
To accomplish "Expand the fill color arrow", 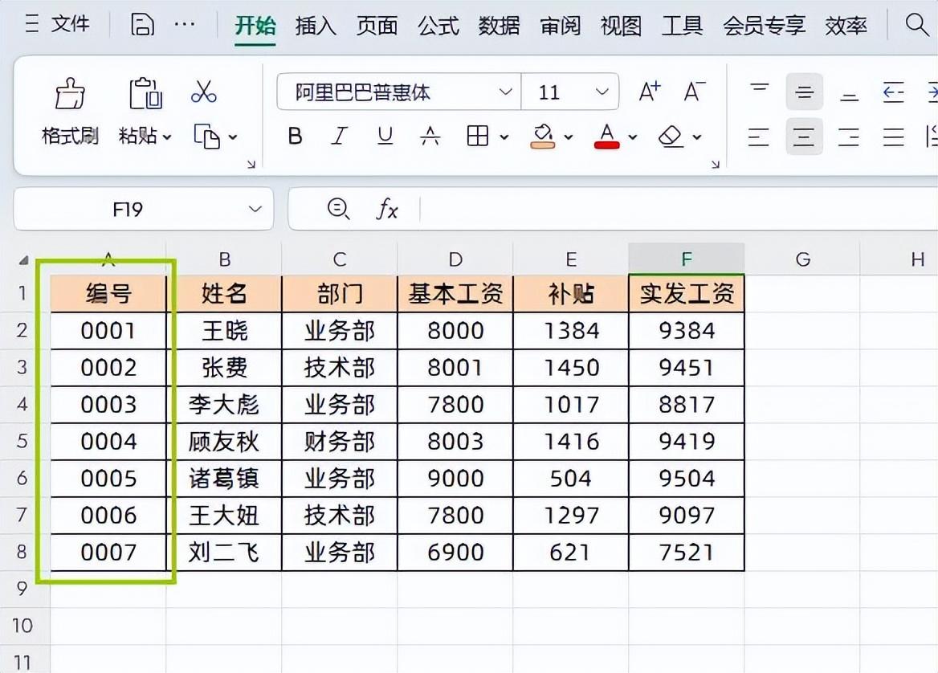I will point(569,137).
